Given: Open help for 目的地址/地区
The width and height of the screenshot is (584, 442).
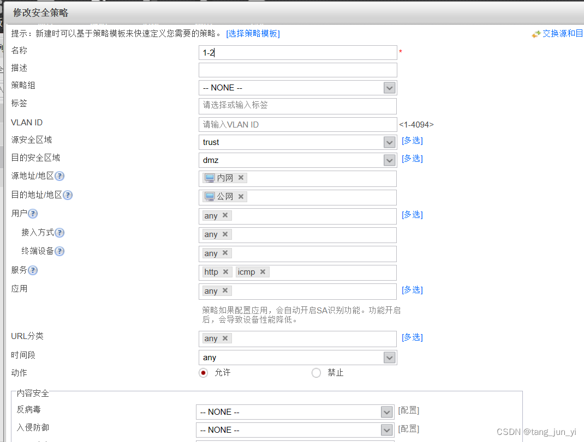Looking at the screenshot, I should [68, 195].
